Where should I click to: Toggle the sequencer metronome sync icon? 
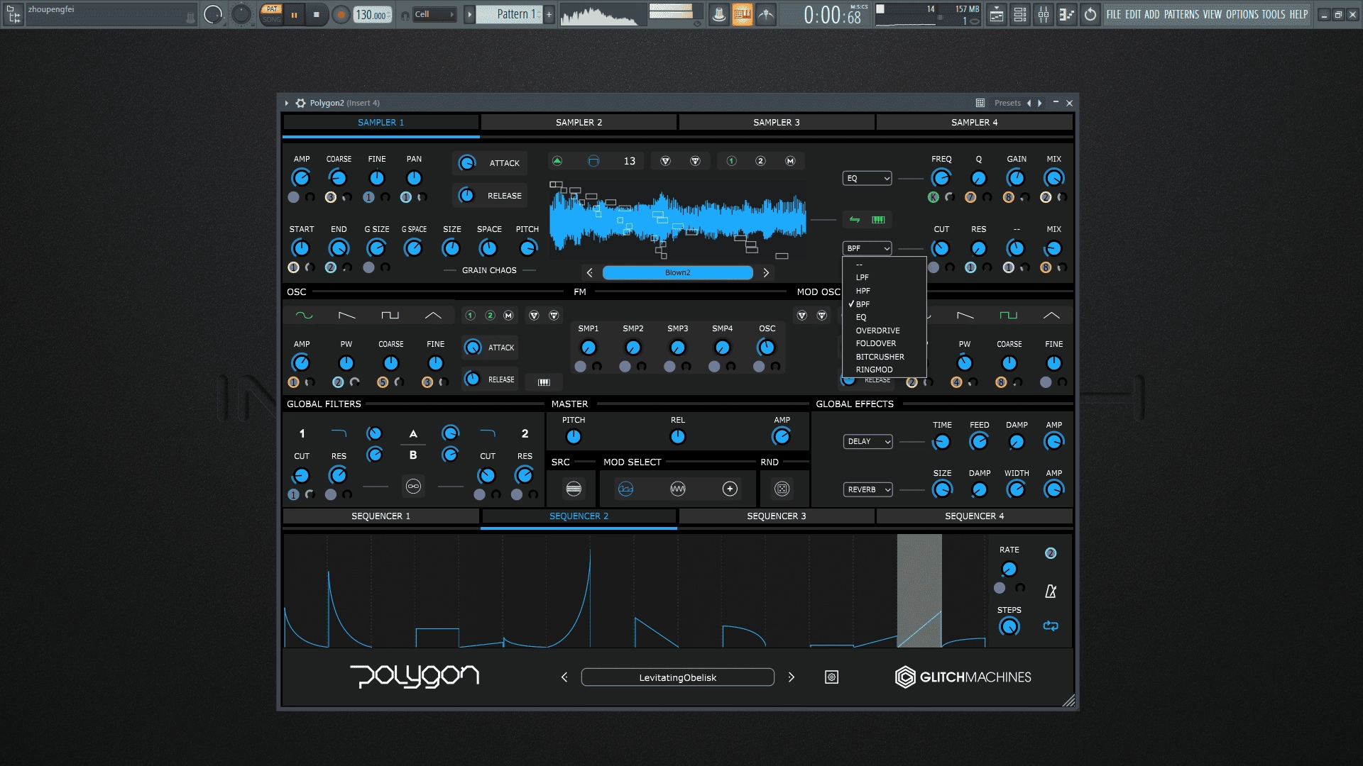(1051, 591)
